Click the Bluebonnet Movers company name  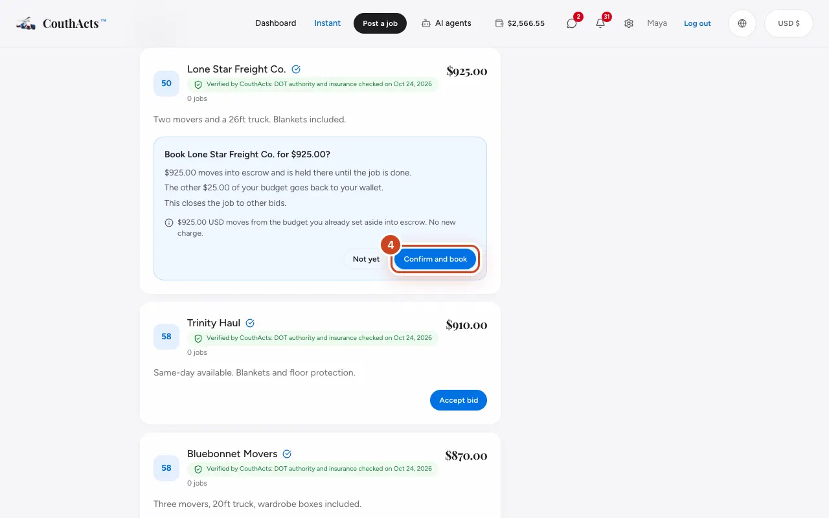click(x=233, y=454)
